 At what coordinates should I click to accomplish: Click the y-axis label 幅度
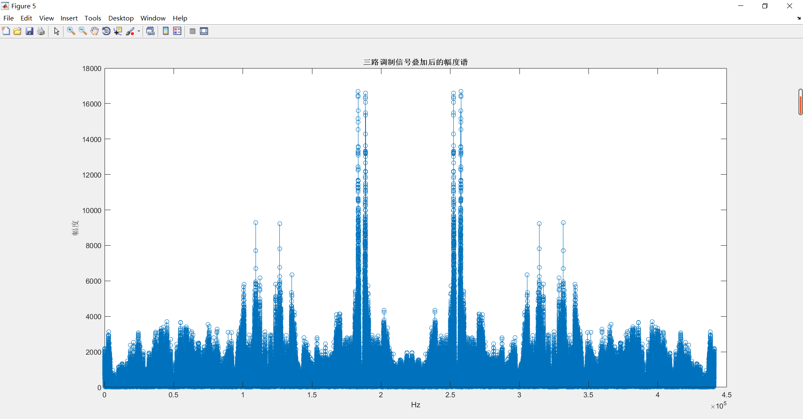point(75,228)
